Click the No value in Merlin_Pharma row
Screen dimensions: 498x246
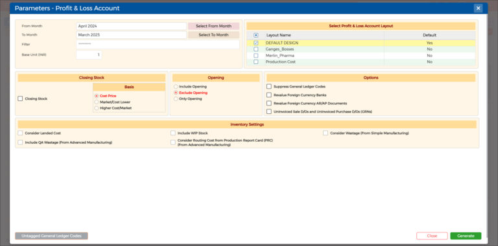click(429, 56)
